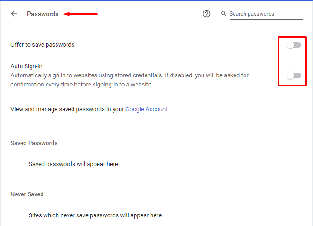Screen dimensions: 313x226
Task: Open the help question mark icon
Action: click(207, 14)
